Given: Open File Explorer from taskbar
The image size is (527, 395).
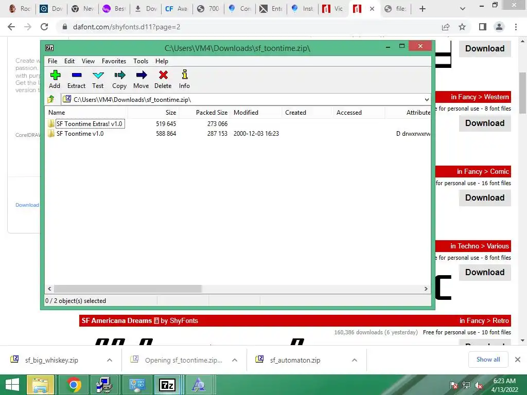Looking at the screenshot, I should 40,385.
